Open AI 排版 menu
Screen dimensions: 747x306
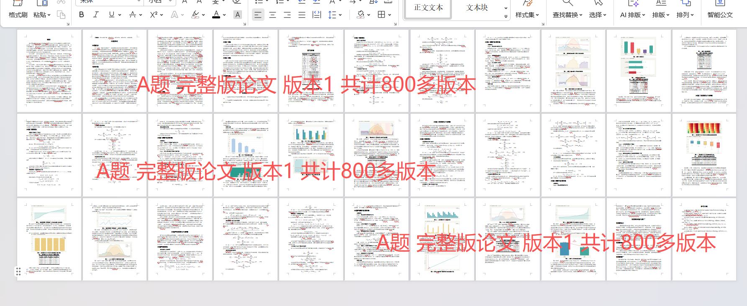click(x=632, y=15)
